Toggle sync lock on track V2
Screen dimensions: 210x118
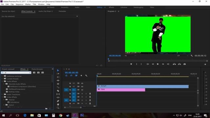78,87
